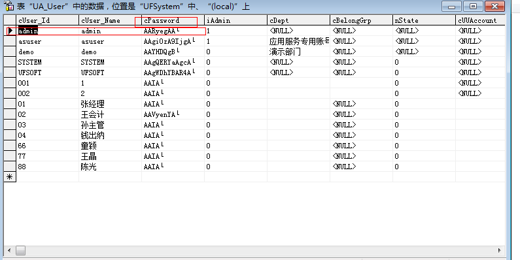Click the asuser cell in cUser_Id column
The height and width of the screenshot is (260, 520).
48,41
